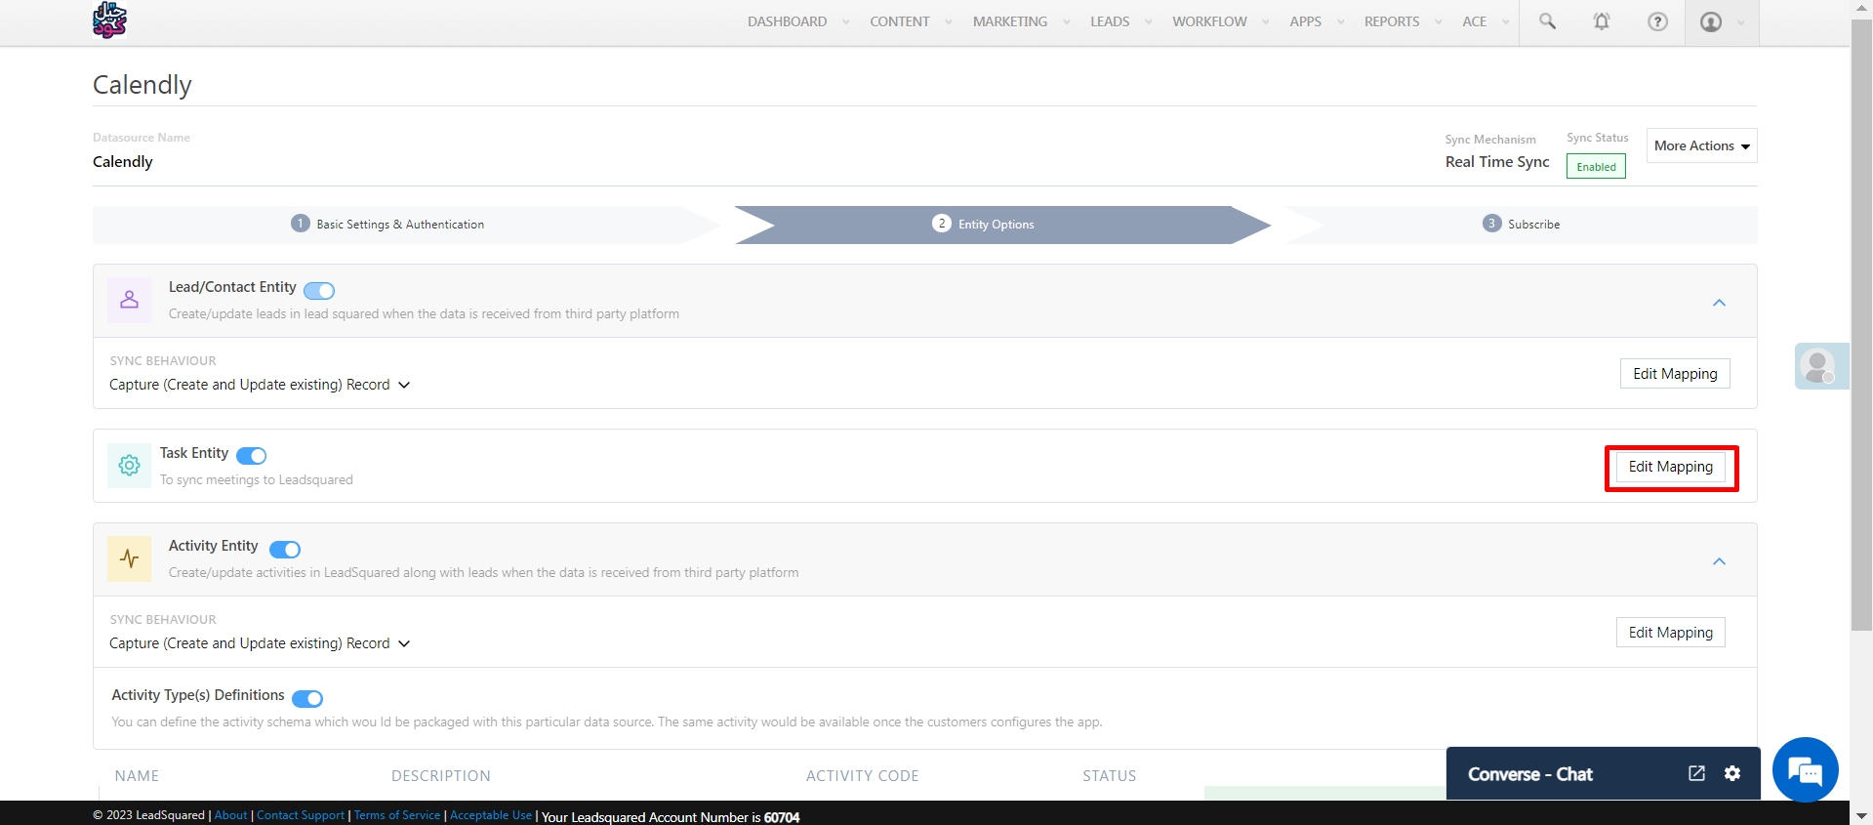Click the Lead/Contact Entity person icon
1873x825 pixels.
point(129,300)
